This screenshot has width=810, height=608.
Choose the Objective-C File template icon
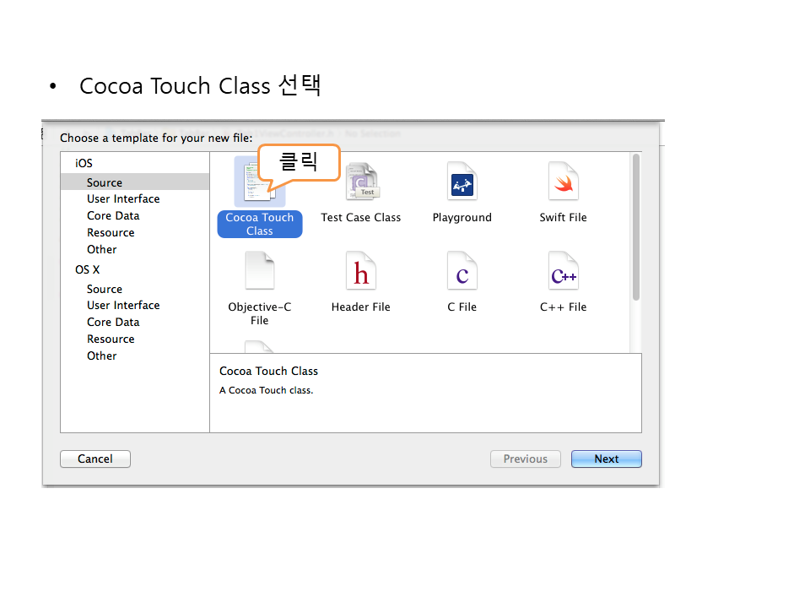click(x=259, y=273)
